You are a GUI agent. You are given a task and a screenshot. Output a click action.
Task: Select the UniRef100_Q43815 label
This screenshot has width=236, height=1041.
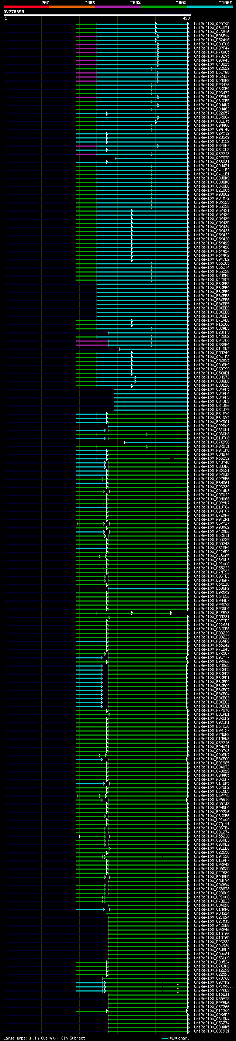(x=212, y=64)
